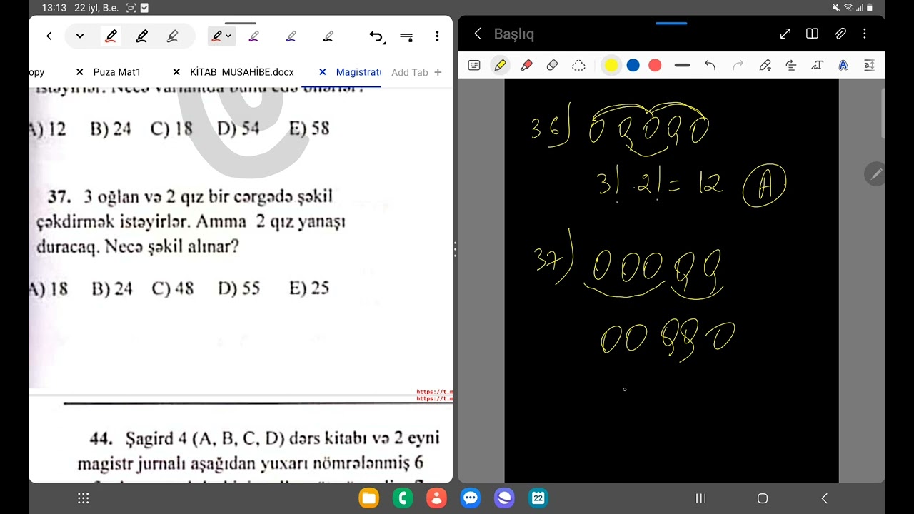Undo last annotation in PDF reader
The image size is (914, 514).
pyautogui.click(x=376, y=36)
